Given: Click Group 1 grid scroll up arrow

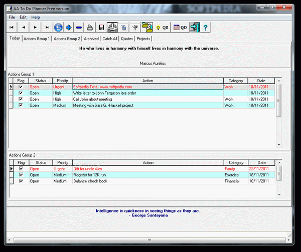Looking at the screenshot, I should [279, 81].
